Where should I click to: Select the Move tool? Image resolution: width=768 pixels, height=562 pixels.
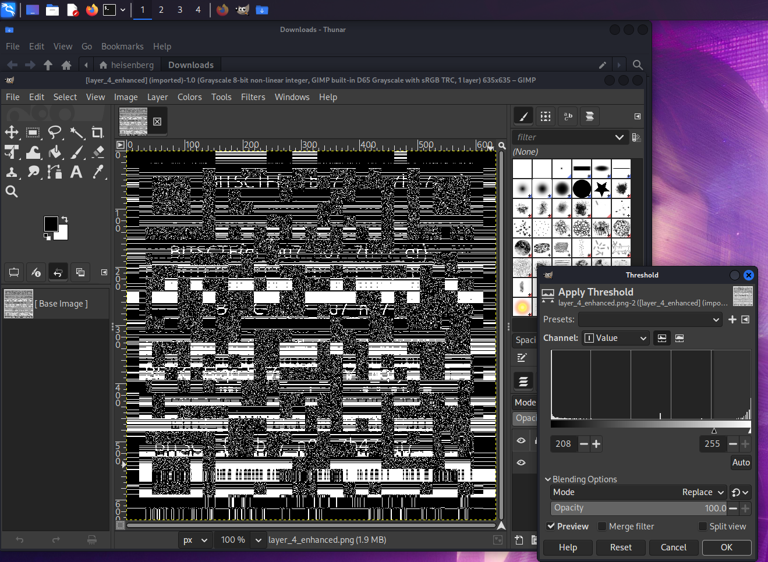coord(12,133)
